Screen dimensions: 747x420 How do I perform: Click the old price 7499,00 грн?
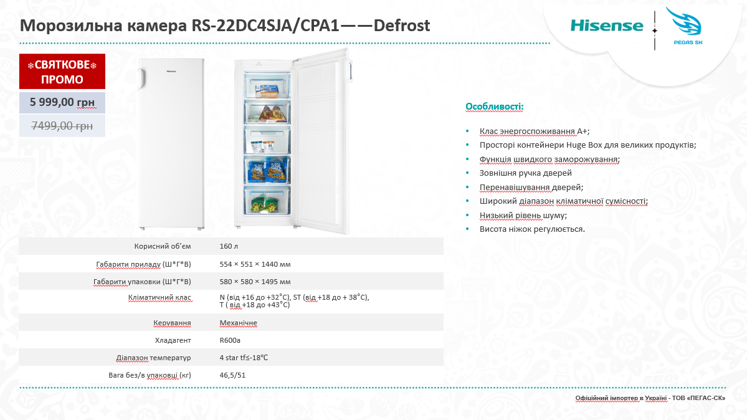62,125
